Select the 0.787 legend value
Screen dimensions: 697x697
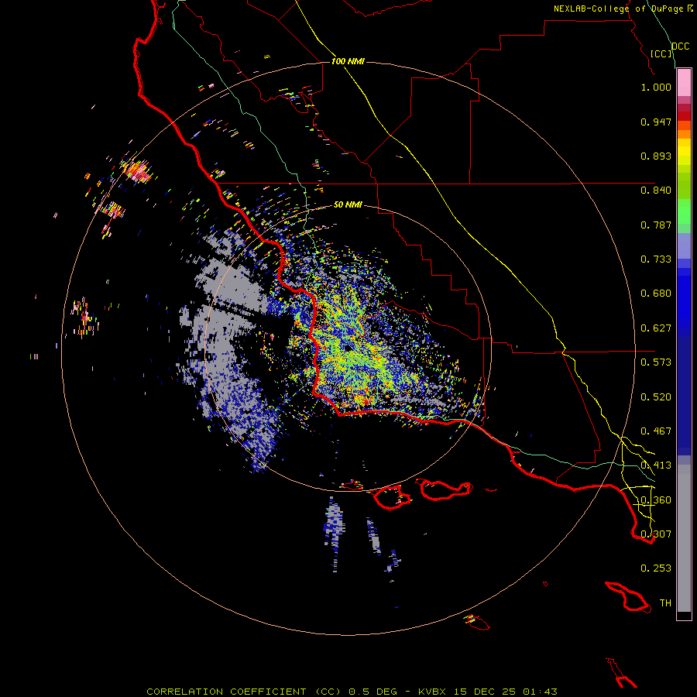point(656,225)
